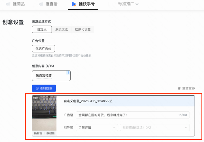Edit creative name with pencil icon
The width and height of the screenshot is (204, 142).
tap(111, 101)
